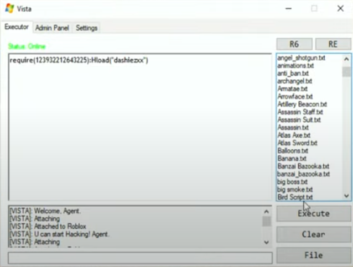
Task: Click the Execute button
Action: [314, 213]
